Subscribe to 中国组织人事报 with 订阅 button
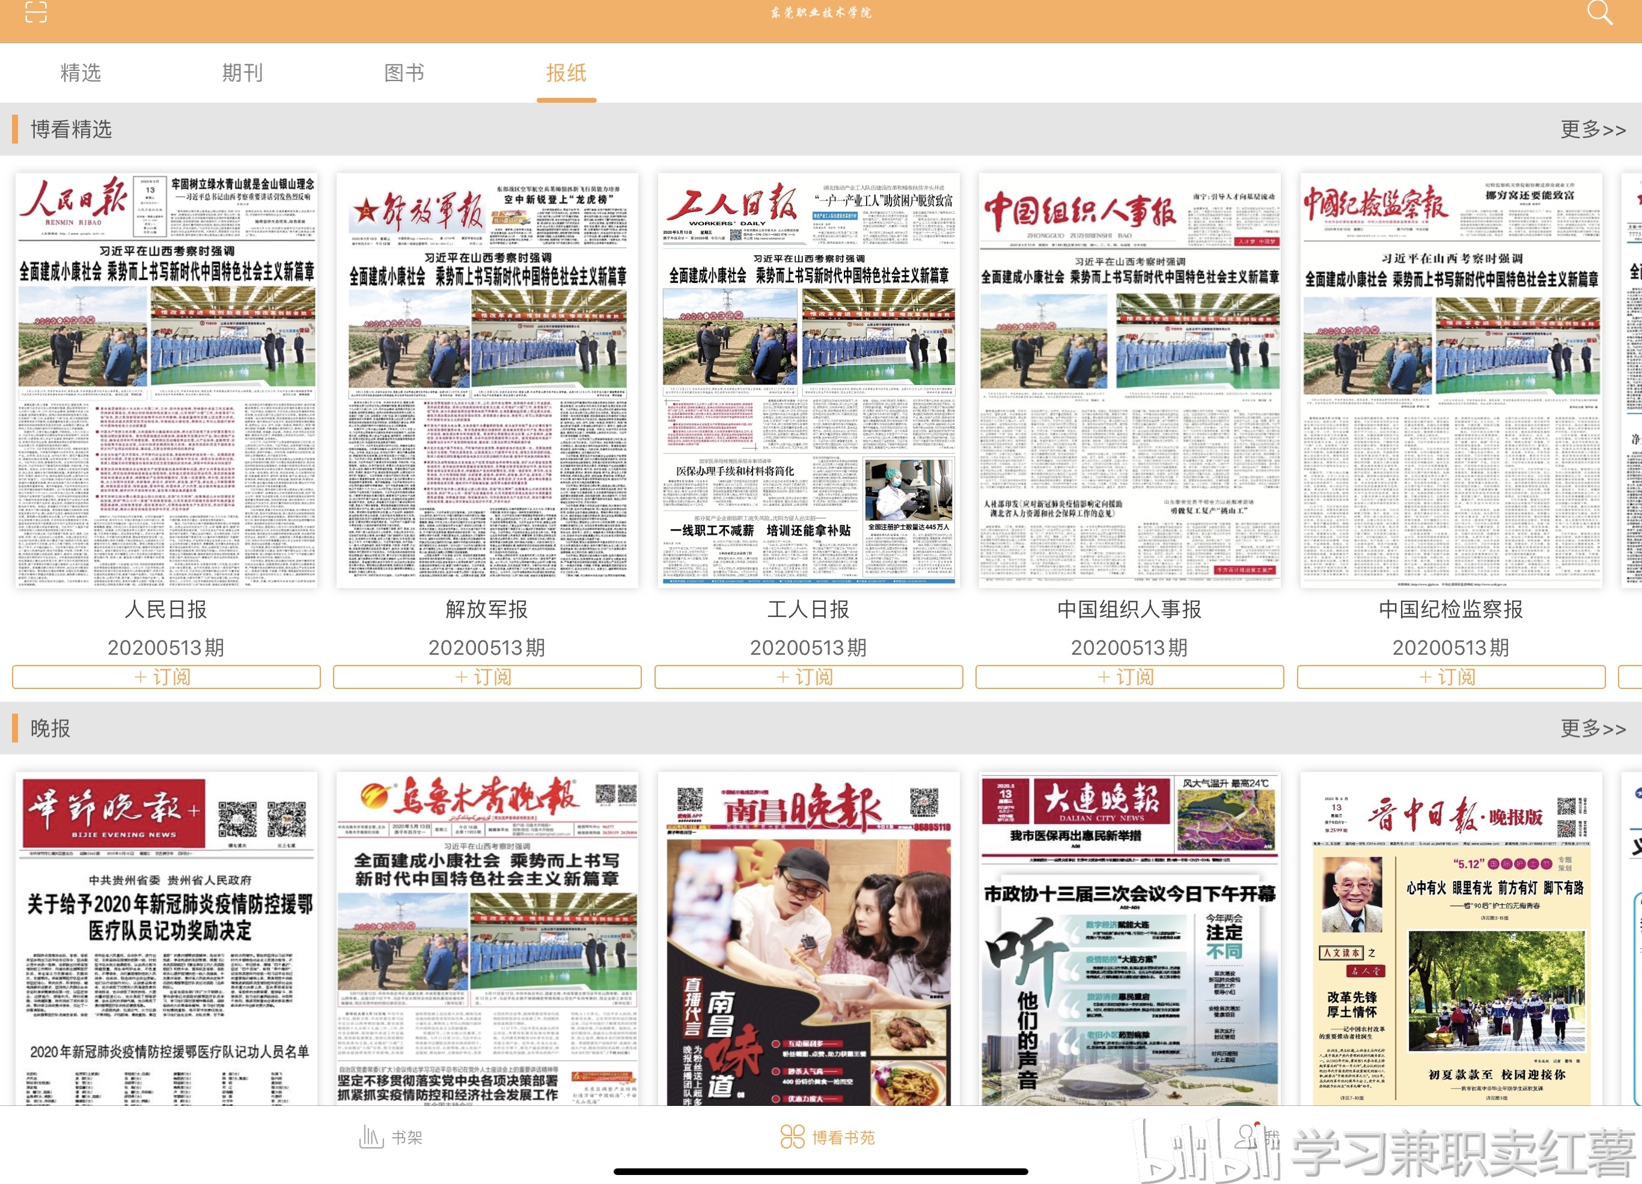Viewport: 1642px width, 1184px height. [x=1129, y=678]
